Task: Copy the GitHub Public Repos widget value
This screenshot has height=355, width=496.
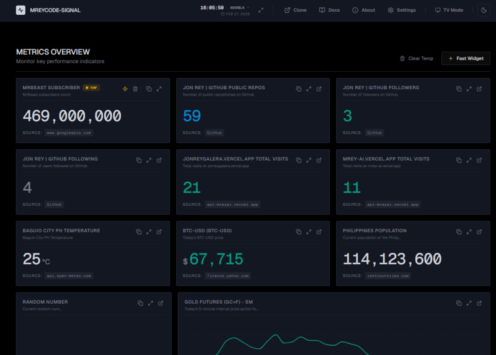Action: [x=298, y=89]
